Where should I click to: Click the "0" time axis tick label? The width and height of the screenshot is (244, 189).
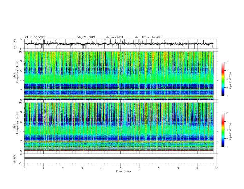[24, 168]
